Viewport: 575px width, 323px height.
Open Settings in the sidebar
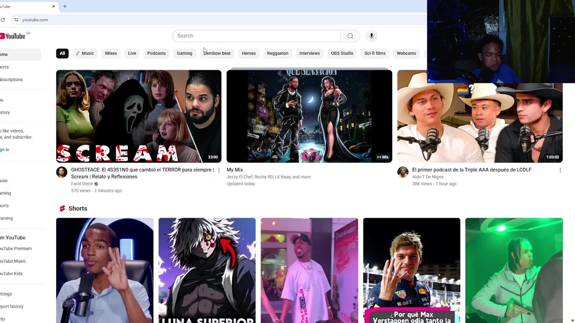click(20, 294)
